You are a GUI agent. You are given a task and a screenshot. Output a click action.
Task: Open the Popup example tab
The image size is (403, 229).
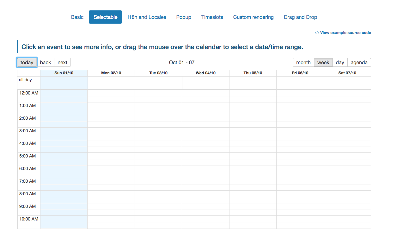pyautogui.click(x=184, y=17)
